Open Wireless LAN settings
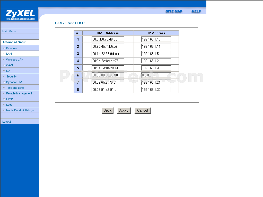This screenshot has height=197, width=263. [15, 60]
